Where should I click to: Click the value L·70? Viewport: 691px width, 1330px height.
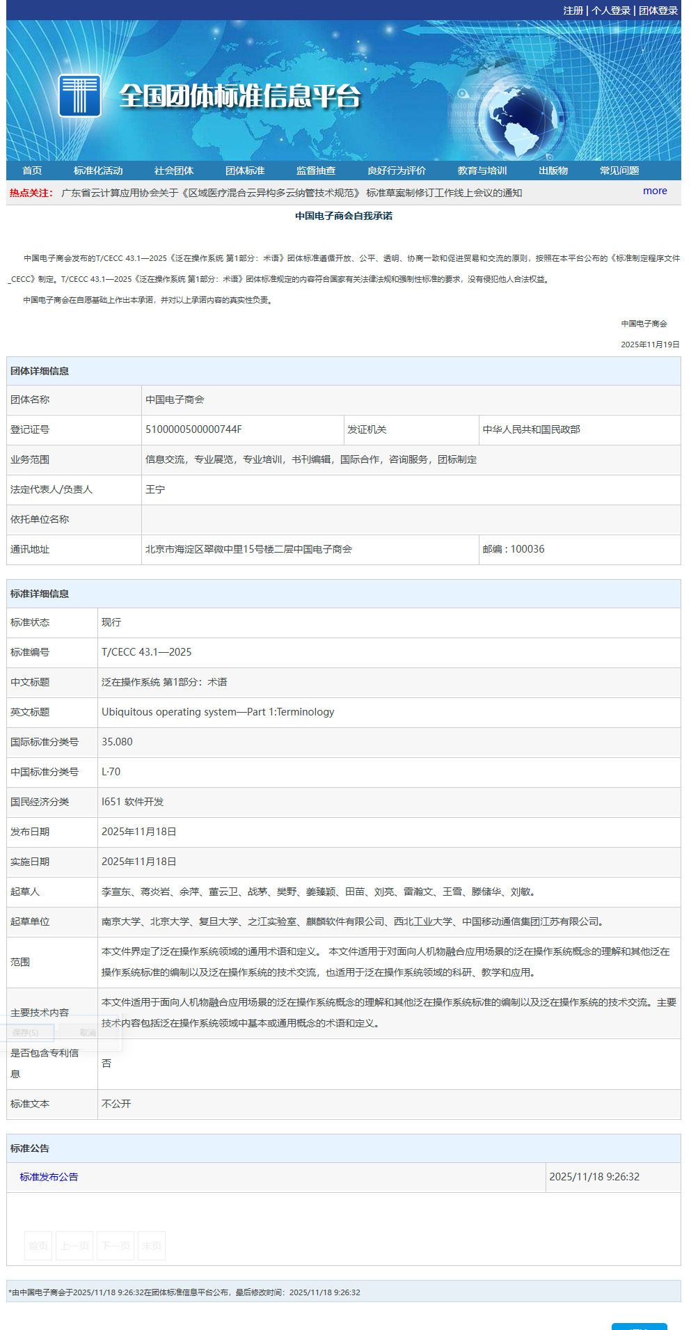(x=111, y=772)
